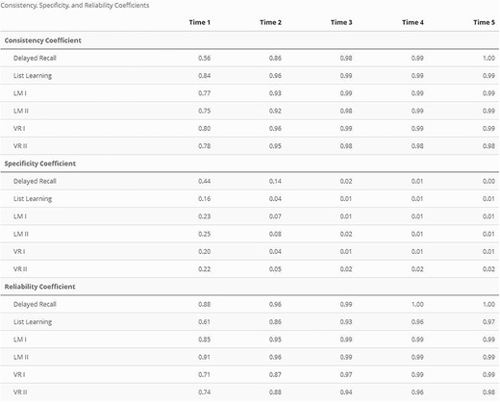
Task: Select VR II label under Consistency Coefficient
Action: [x=20, y=146]
